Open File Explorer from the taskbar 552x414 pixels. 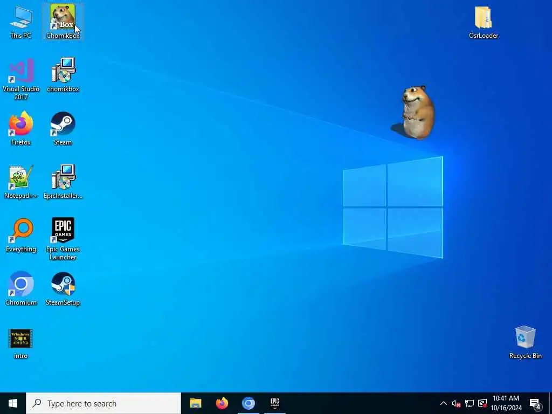click(195, 403)
